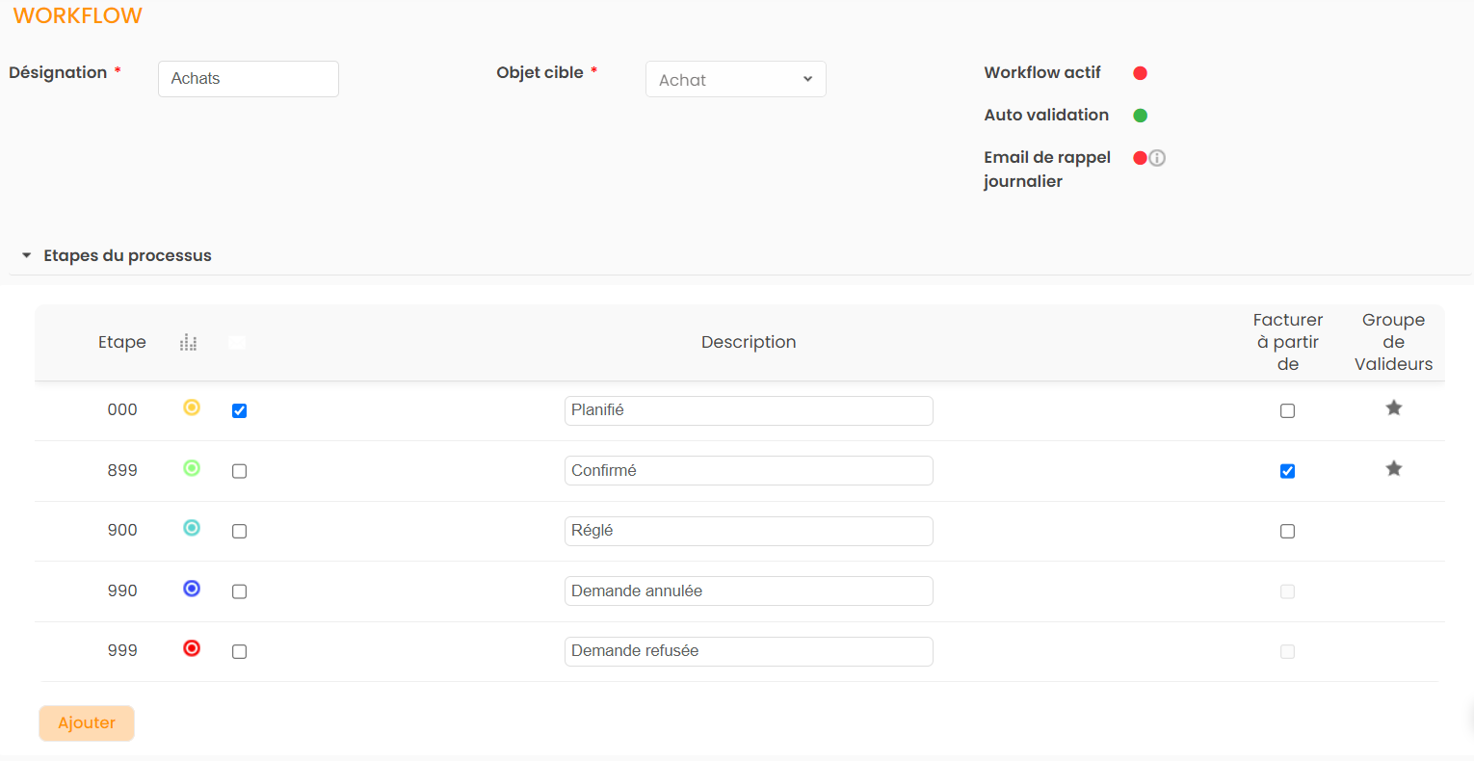Check the step checkbox in the Réglé row
Screen dimensions: 1474x761
pyautogui.click(x=239, y=531)
